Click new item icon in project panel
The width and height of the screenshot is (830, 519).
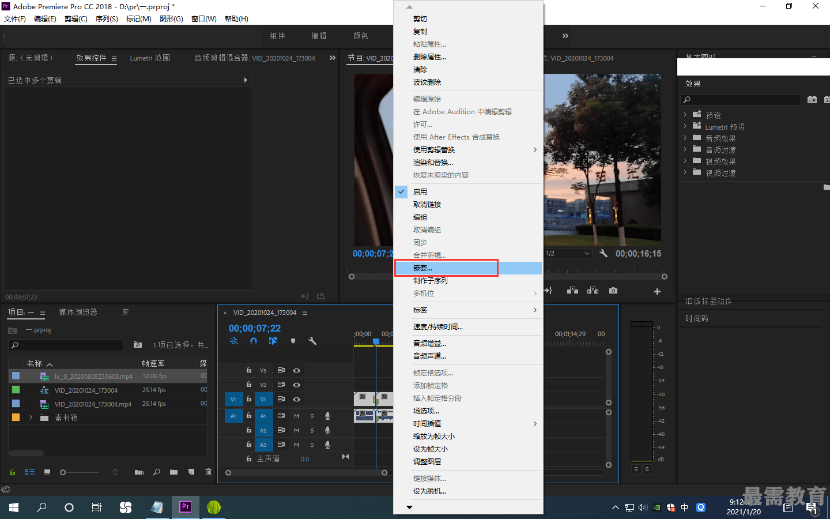point(191,472)
